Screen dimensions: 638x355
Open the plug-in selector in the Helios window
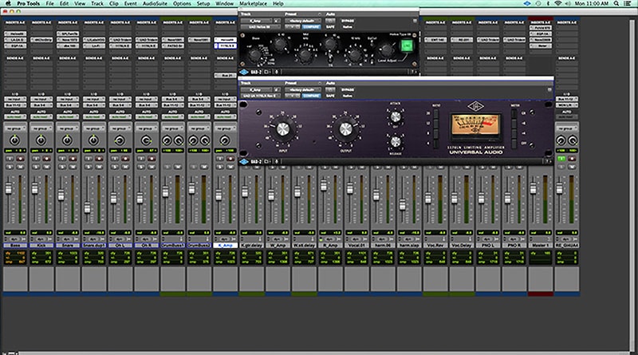(x=261, y=26)
